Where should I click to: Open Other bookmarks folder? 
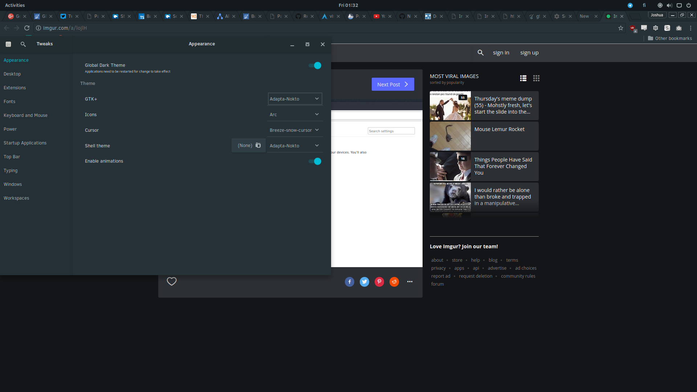coord(670,38)
